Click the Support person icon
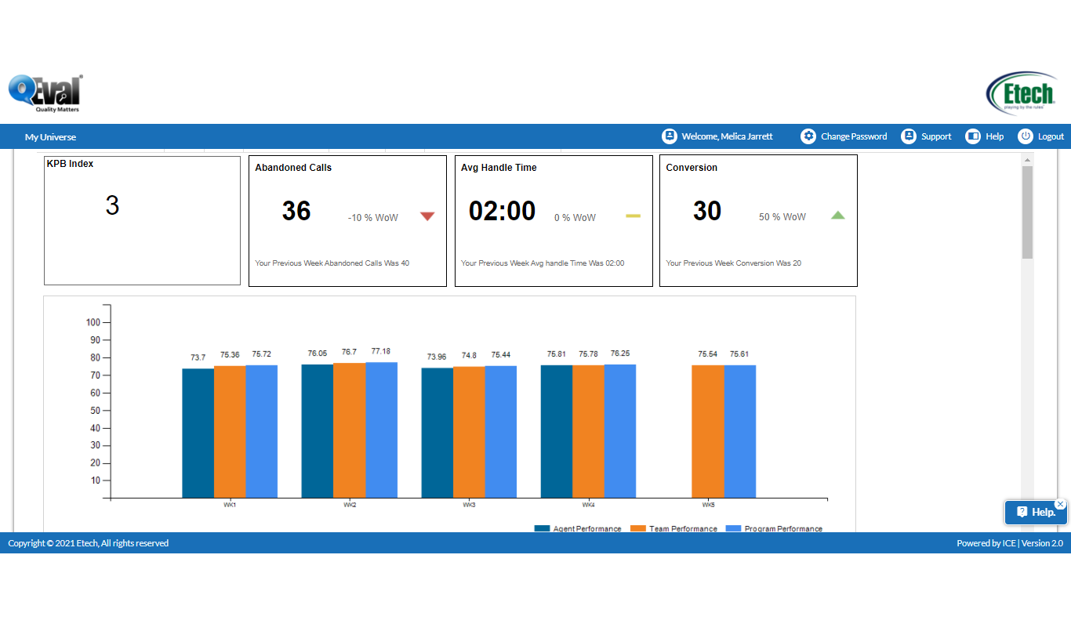The image size is (1071, 631). click(x=909, y=136)
